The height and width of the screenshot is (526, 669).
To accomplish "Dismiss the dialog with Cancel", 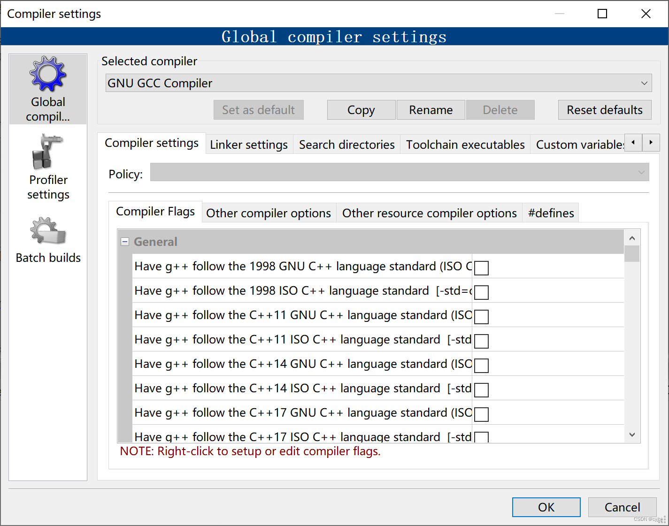I will point(623,507).
